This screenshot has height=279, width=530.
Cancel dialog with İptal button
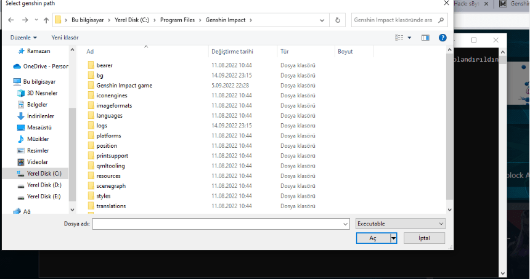(424, 238)
